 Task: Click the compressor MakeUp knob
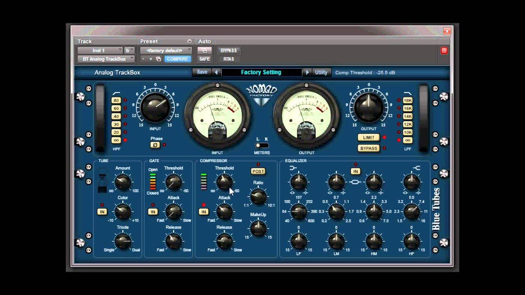pyautogui.click(x=258, y=229)
